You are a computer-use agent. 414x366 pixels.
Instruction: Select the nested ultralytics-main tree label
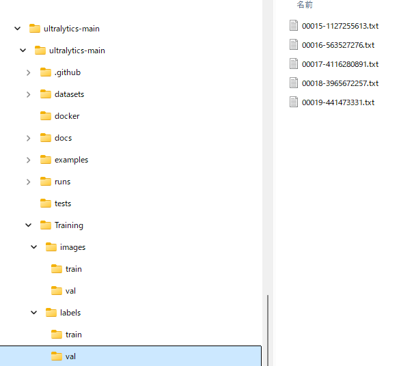pyautogui.click(x=77, y=51)
